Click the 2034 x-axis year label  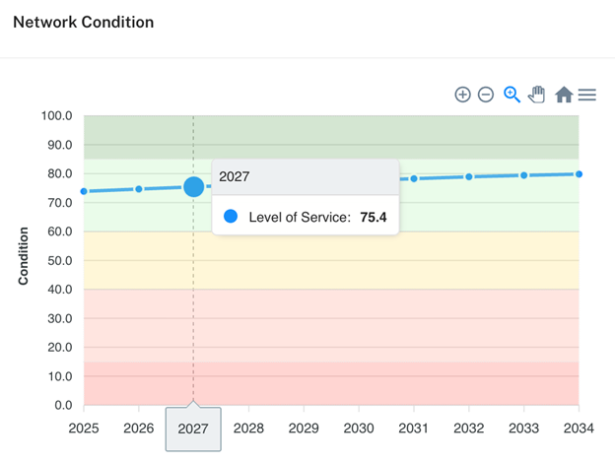[579, 429]
